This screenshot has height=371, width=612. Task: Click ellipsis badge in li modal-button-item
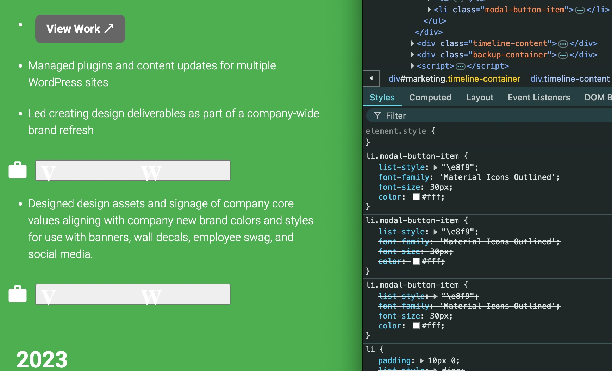click(580, 10)
